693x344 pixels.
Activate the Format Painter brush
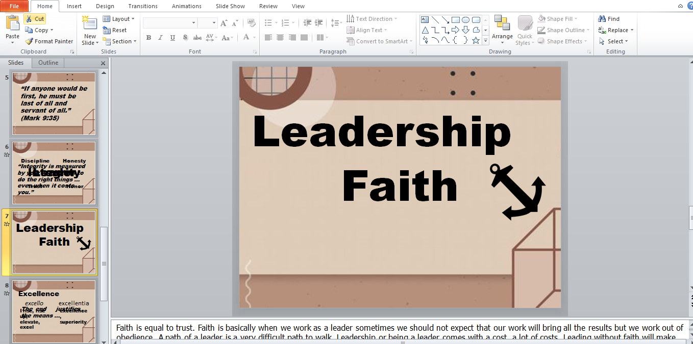[49, 41]
